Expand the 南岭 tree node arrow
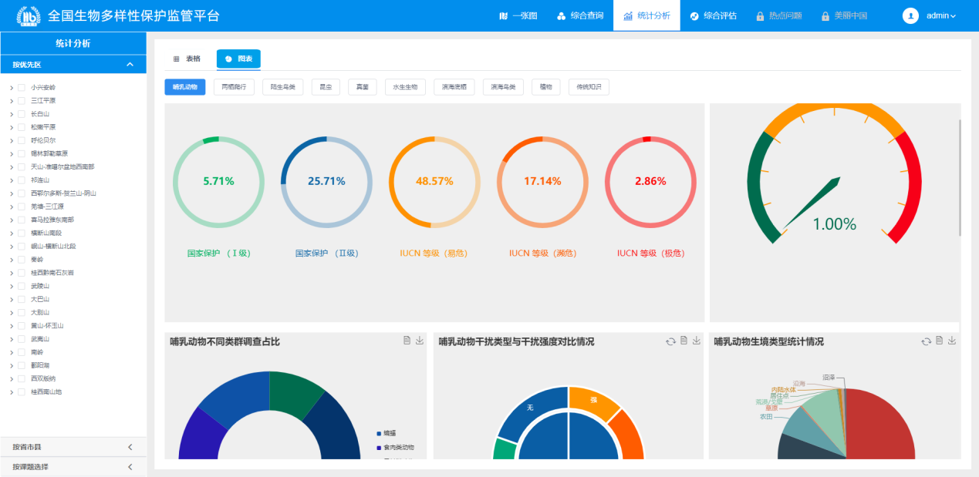This screenshot has height=477, width=979. (12, 352)
